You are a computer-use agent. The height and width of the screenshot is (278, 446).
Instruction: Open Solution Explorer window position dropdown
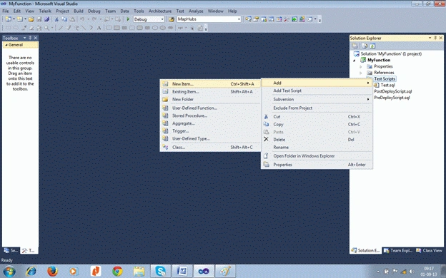tap(430, 38)
